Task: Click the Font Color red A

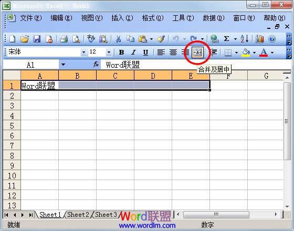Action: 264,52
